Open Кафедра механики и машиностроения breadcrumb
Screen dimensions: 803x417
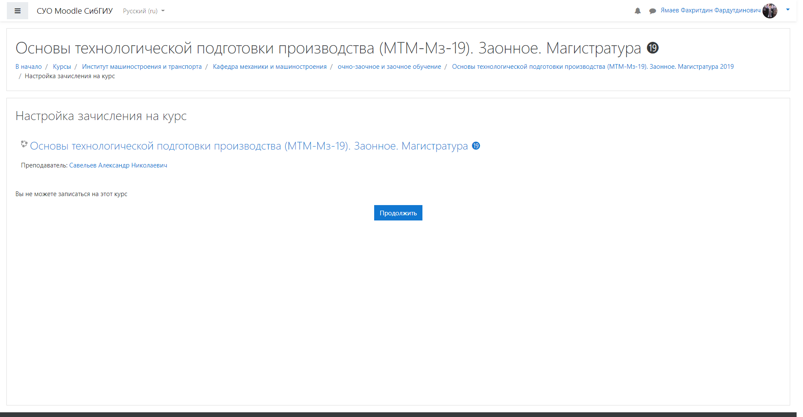point(270,67)
